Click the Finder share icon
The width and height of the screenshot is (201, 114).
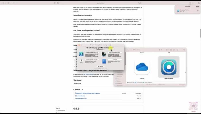pos(171,50)
